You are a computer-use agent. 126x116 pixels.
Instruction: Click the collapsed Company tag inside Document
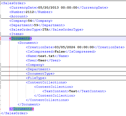pos(35,65)
